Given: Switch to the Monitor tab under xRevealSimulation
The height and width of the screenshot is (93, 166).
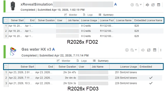Looking at the screenshot, I should click(71, 15).
